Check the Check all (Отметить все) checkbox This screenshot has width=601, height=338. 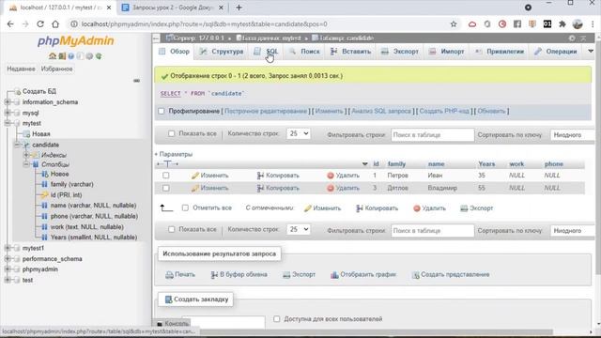coord(185,207)
